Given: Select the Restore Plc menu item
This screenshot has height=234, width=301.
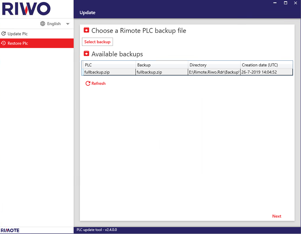Looking at the screenshot, I should (37, 43).
